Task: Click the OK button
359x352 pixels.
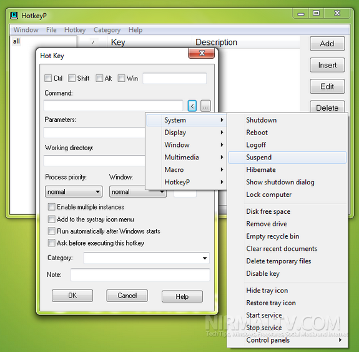Action: pyautogui.click(x=72, y=295)
